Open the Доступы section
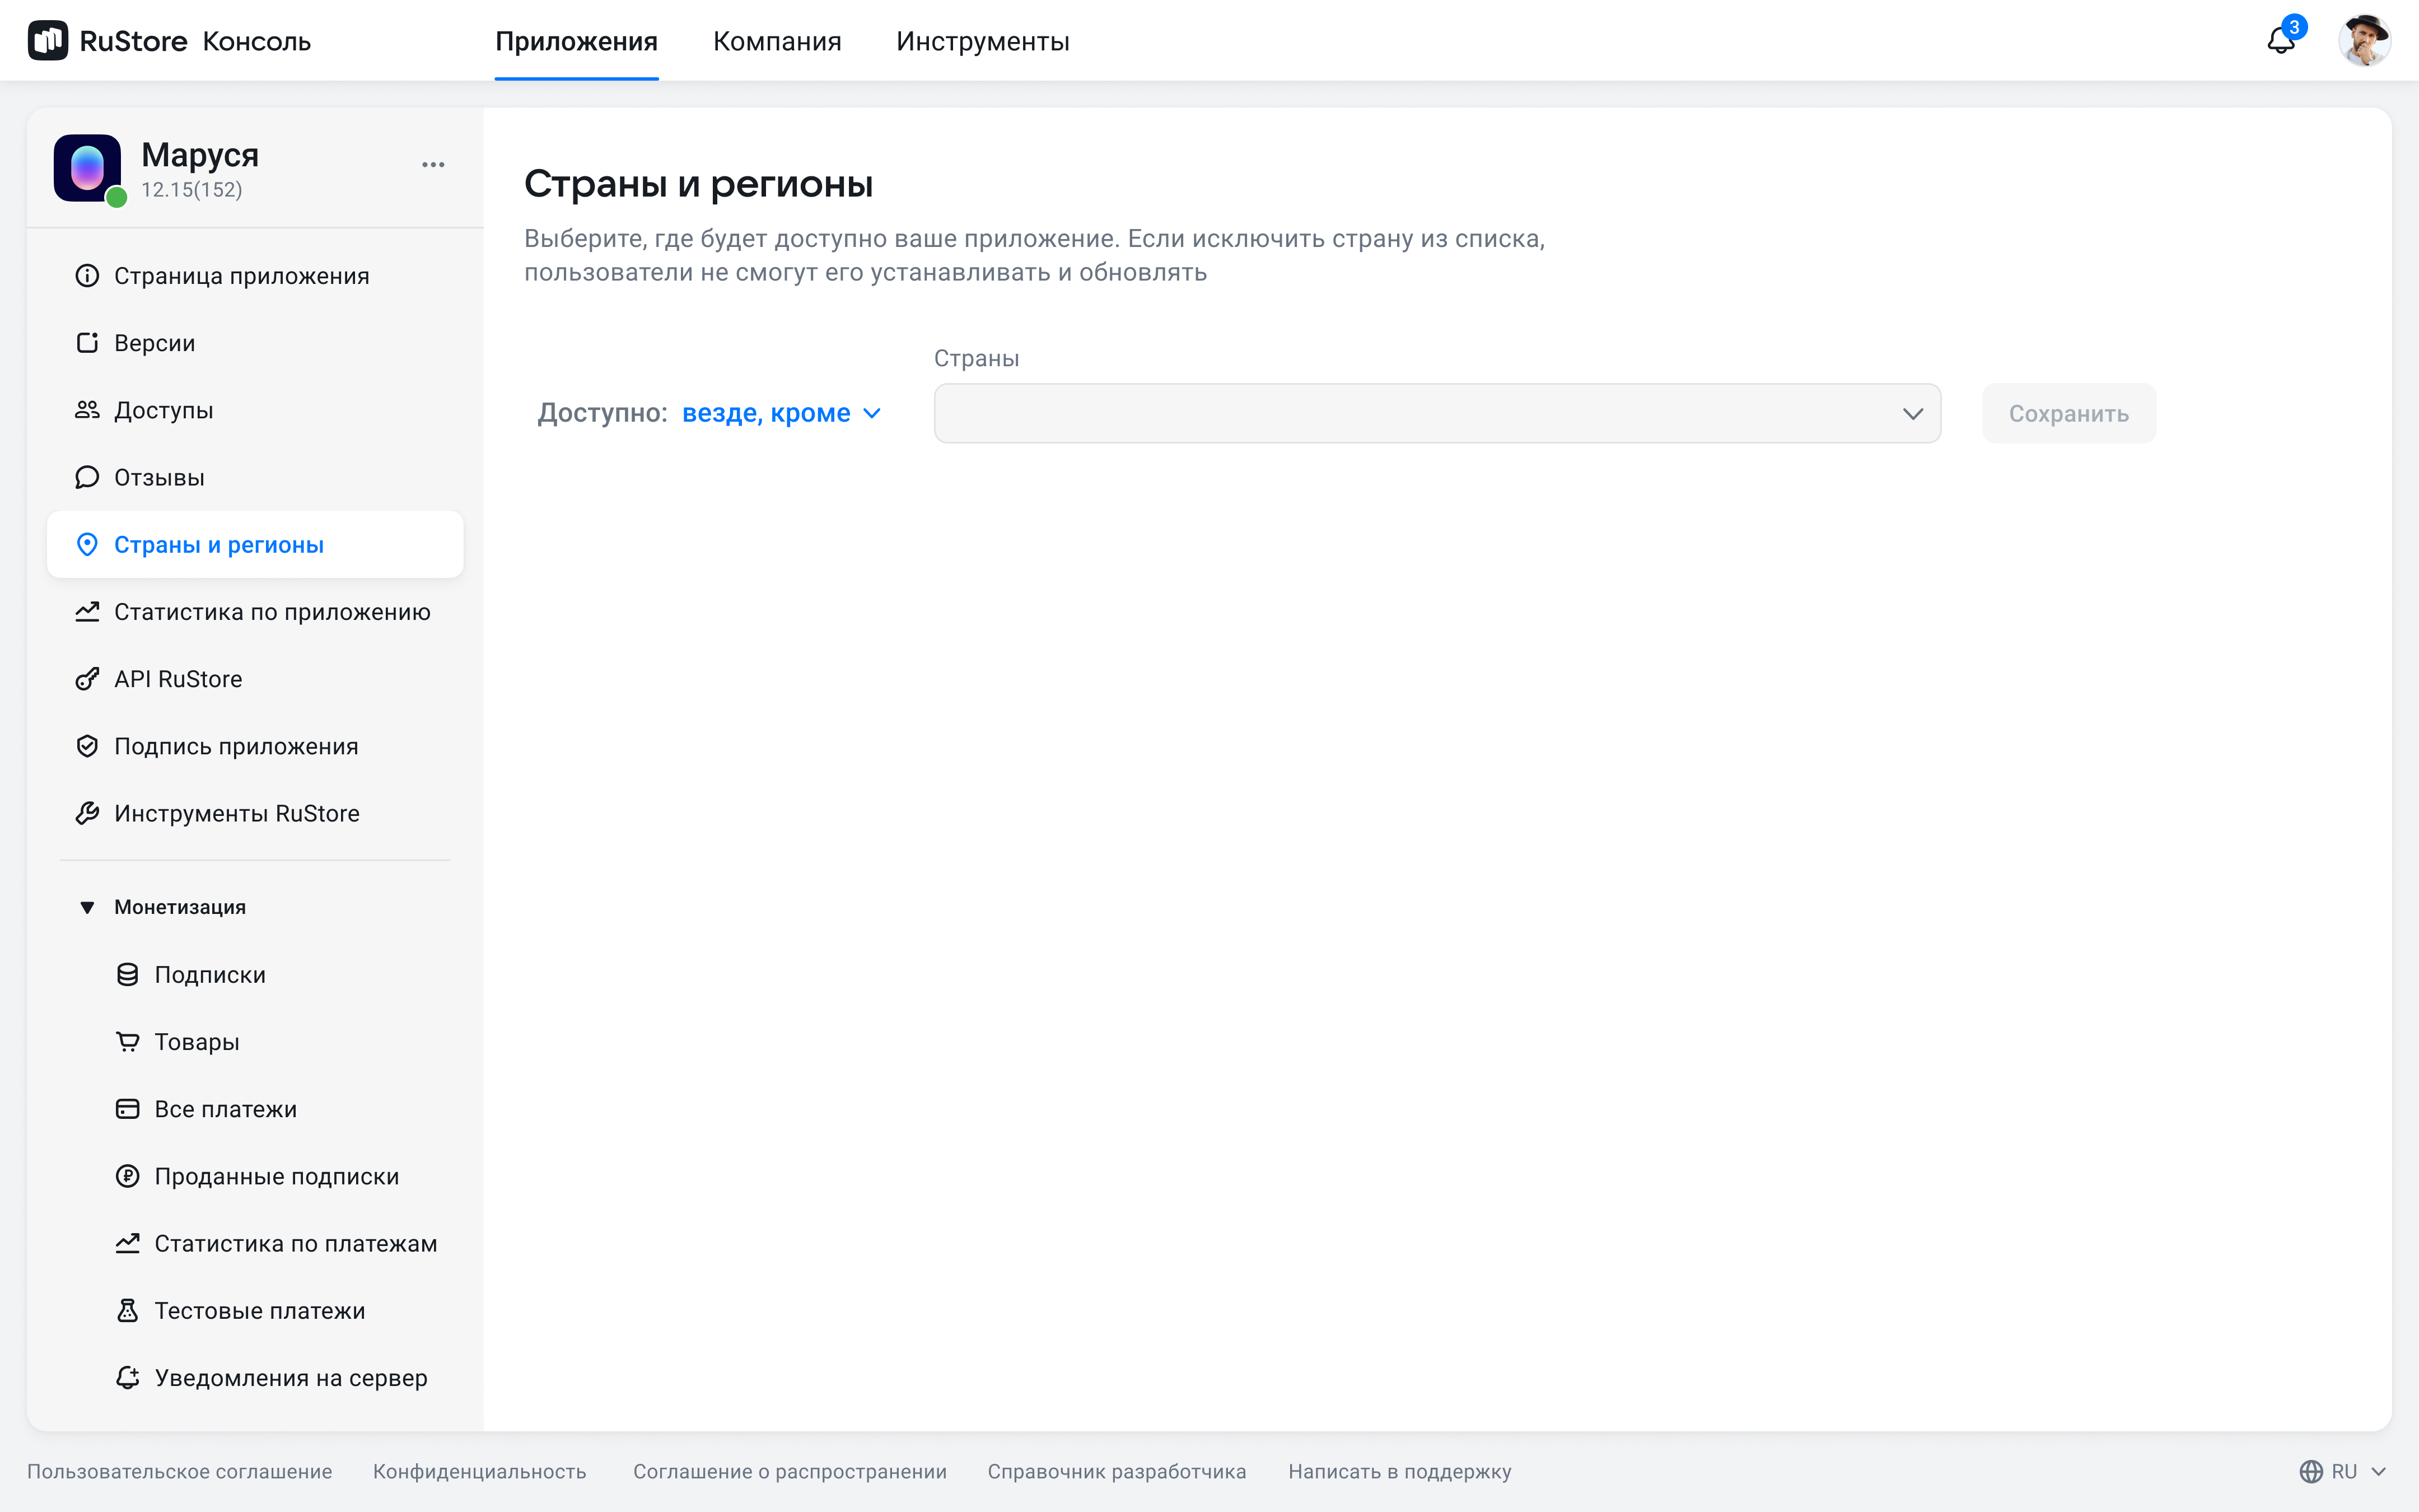2419x1512 pixels. click(255, 410)
